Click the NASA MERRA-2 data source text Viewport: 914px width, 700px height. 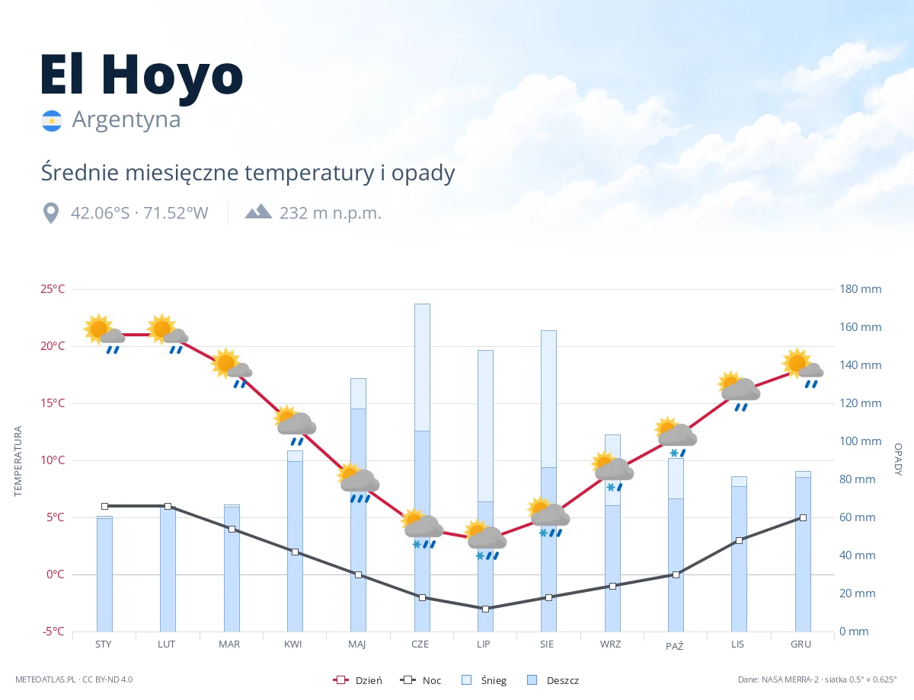[x=817, y=679]
